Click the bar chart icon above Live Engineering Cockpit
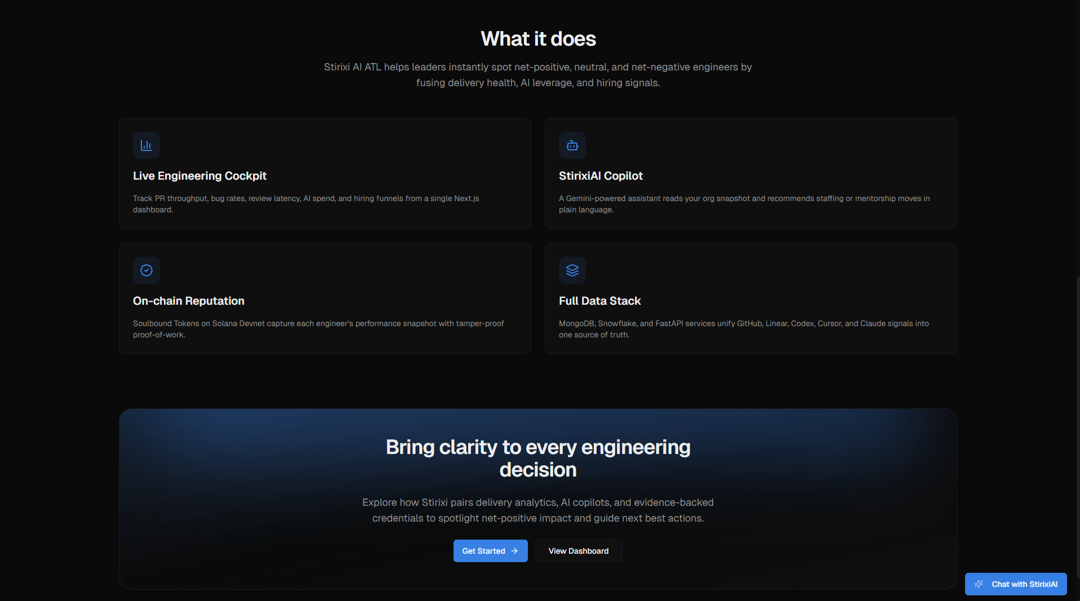The height and width of the screenshot is (601, 1080). [146, 145]
